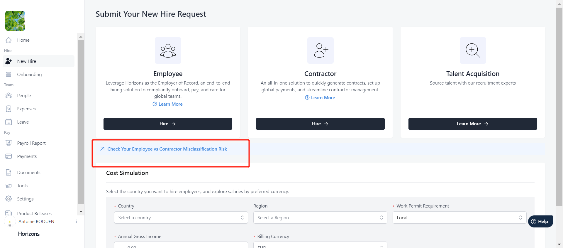Image resolution: width=563 pixels, height=248 pixels.
Task: Click Hire button under Contractor
Action: [x=320, y=124]
